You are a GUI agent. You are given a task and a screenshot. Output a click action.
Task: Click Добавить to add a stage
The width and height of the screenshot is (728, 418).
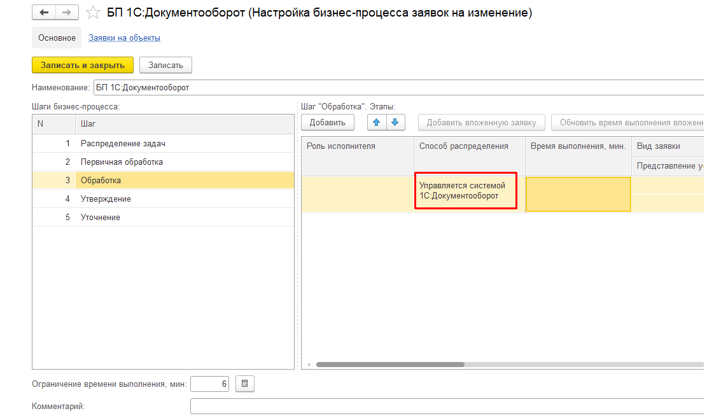pyautogui.click(x=327, y=123)
